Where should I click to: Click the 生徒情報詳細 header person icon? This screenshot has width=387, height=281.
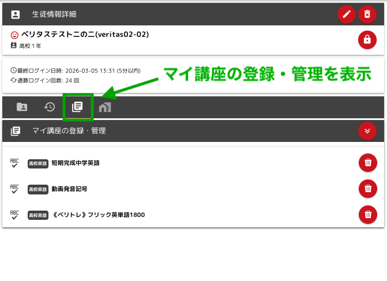pyautogui.click(x=16, y=14)
